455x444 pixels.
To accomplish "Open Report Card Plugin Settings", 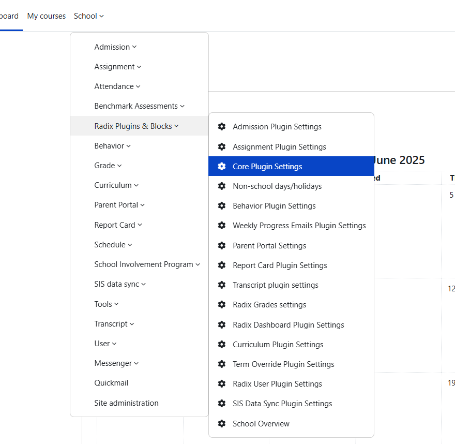I will (280, 265).
